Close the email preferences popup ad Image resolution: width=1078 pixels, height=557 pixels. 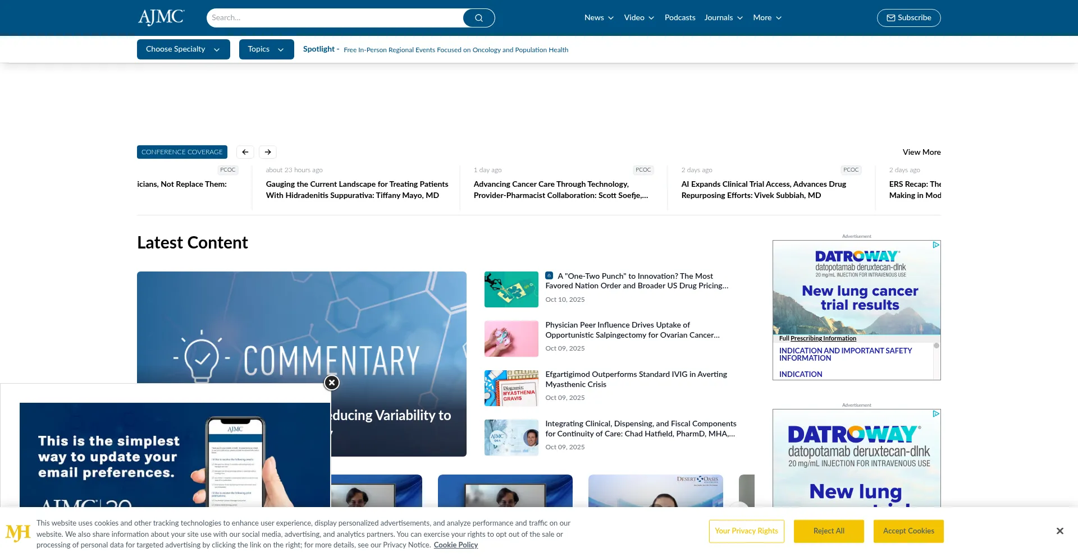coord(332,383)
